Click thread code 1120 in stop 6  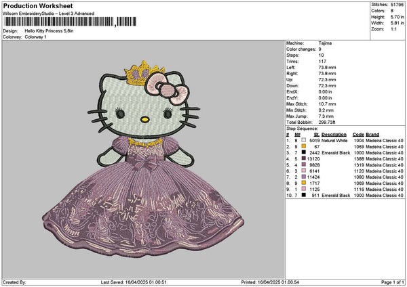click(359, 171)
